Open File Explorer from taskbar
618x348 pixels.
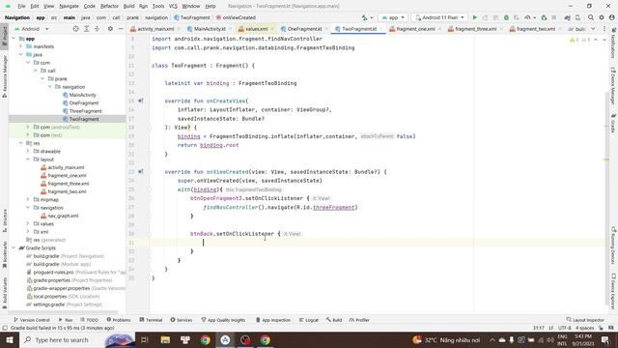165,339
